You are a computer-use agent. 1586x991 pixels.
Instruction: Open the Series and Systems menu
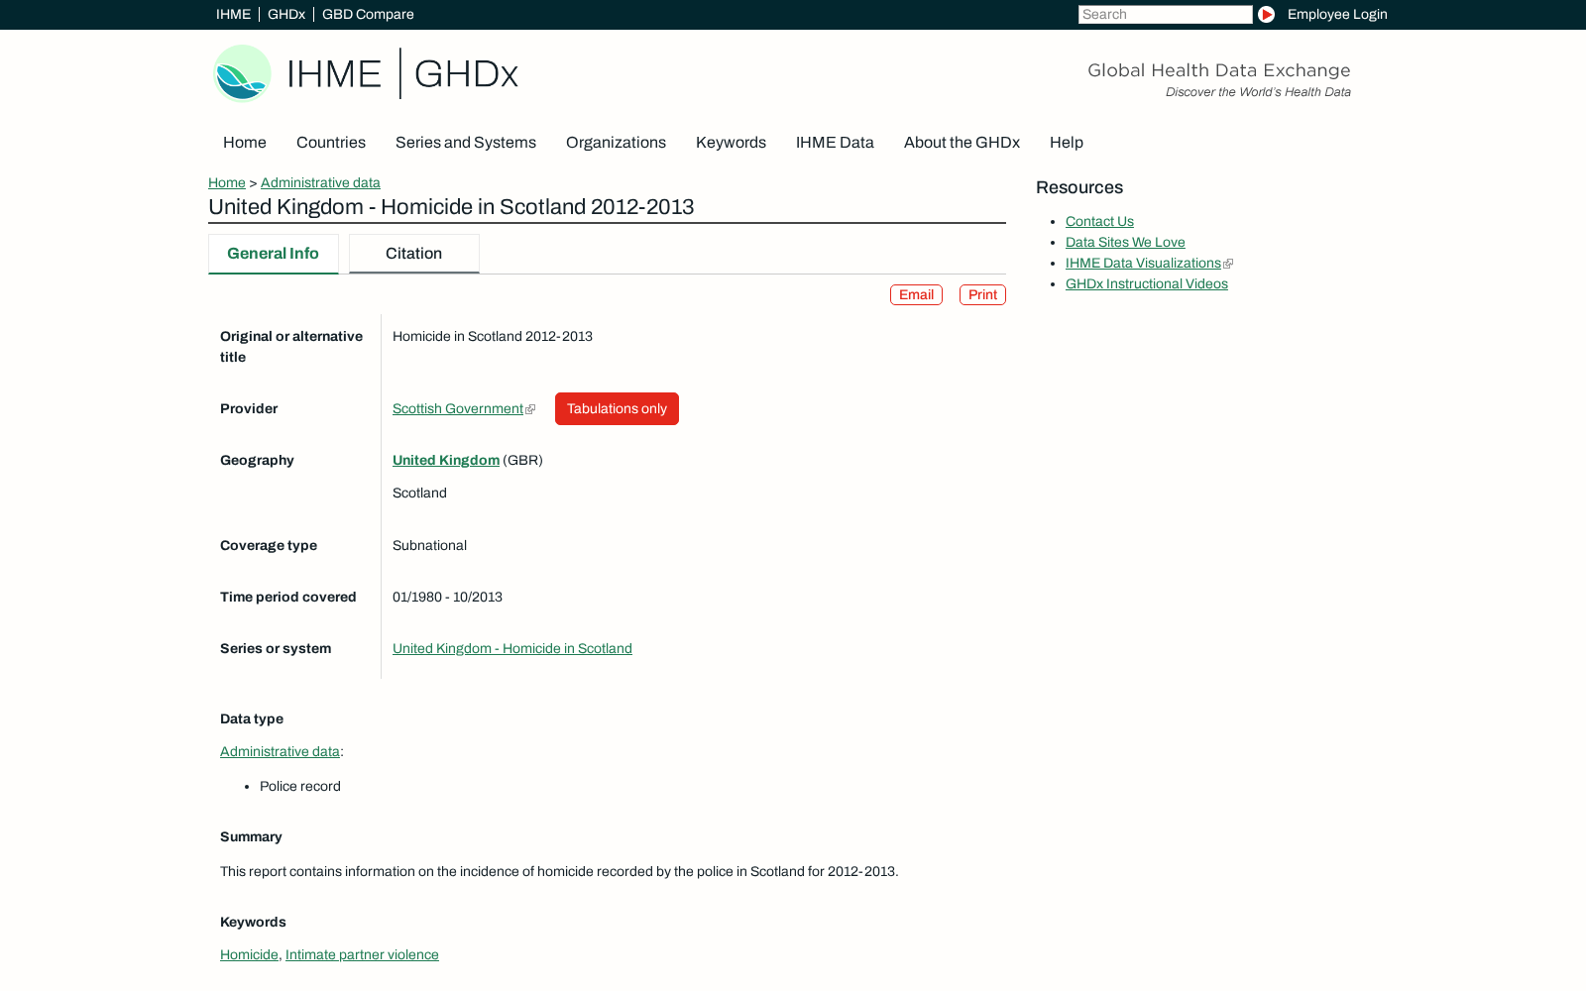pyautogui.click(x=466, y=143)
